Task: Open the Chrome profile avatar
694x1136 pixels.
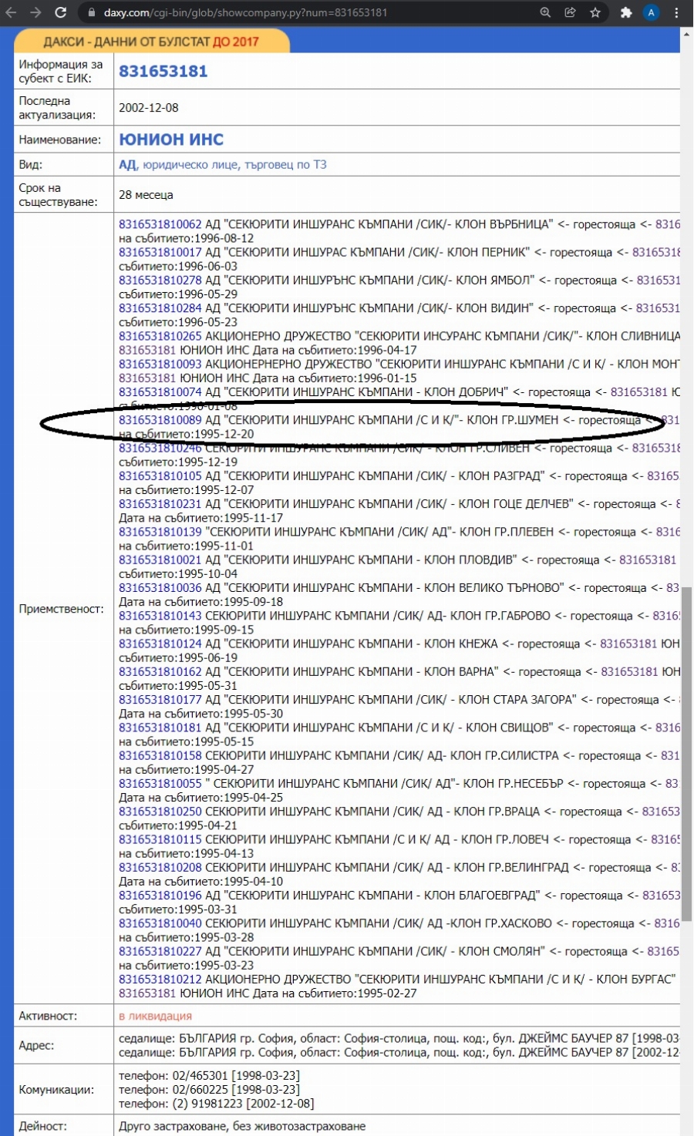Action: coord(652,12)
